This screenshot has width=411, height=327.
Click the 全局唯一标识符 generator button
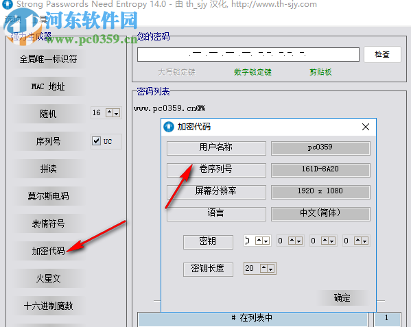click(x=48, y=59)
